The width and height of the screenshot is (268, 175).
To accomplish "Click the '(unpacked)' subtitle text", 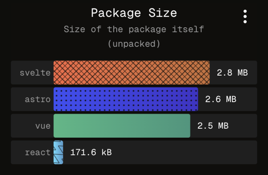I will (134, 44).
